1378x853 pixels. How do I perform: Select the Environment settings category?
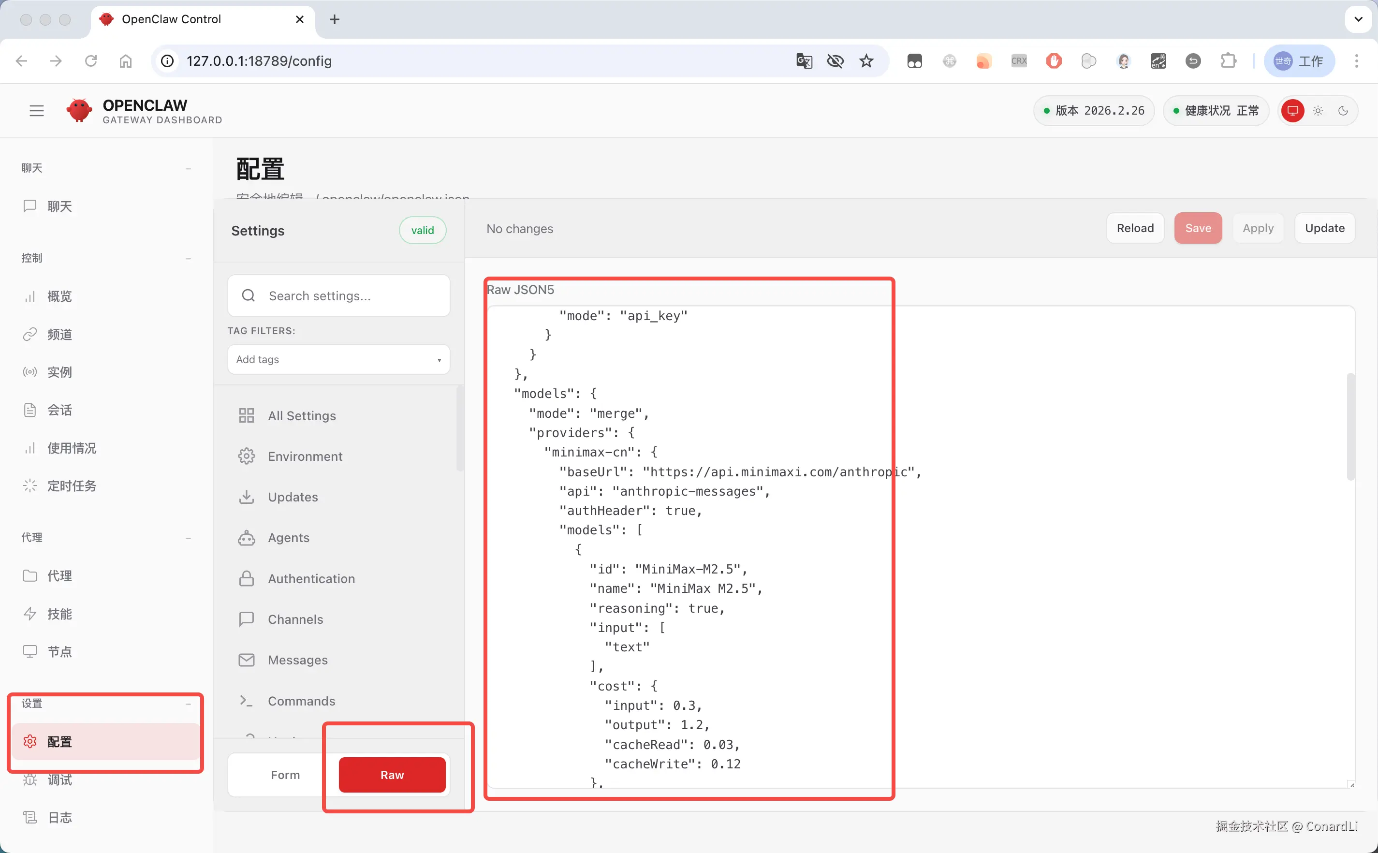pyautogui.click(x=305, y=456)
